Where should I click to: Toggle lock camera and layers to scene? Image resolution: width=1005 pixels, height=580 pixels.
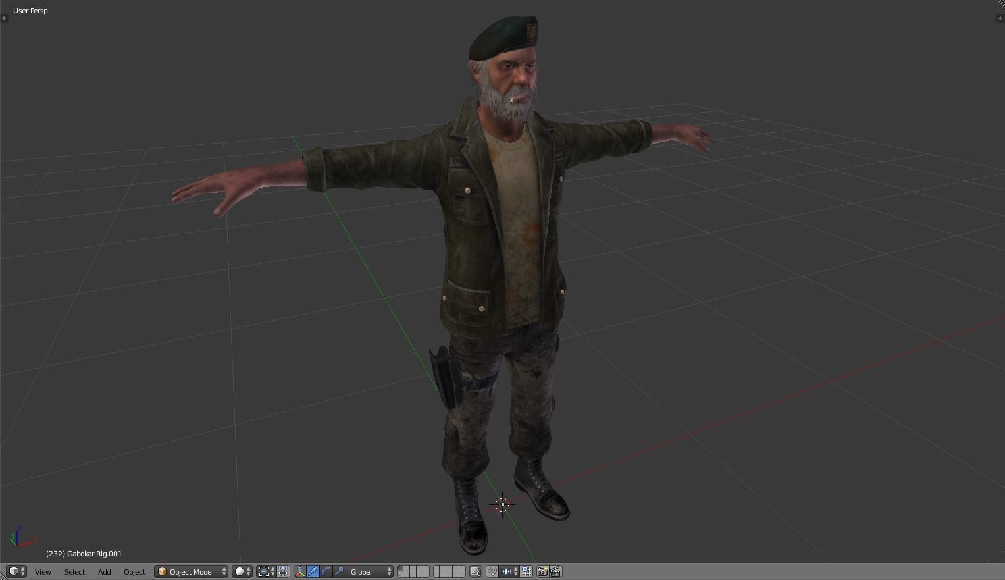pos(476,571)
